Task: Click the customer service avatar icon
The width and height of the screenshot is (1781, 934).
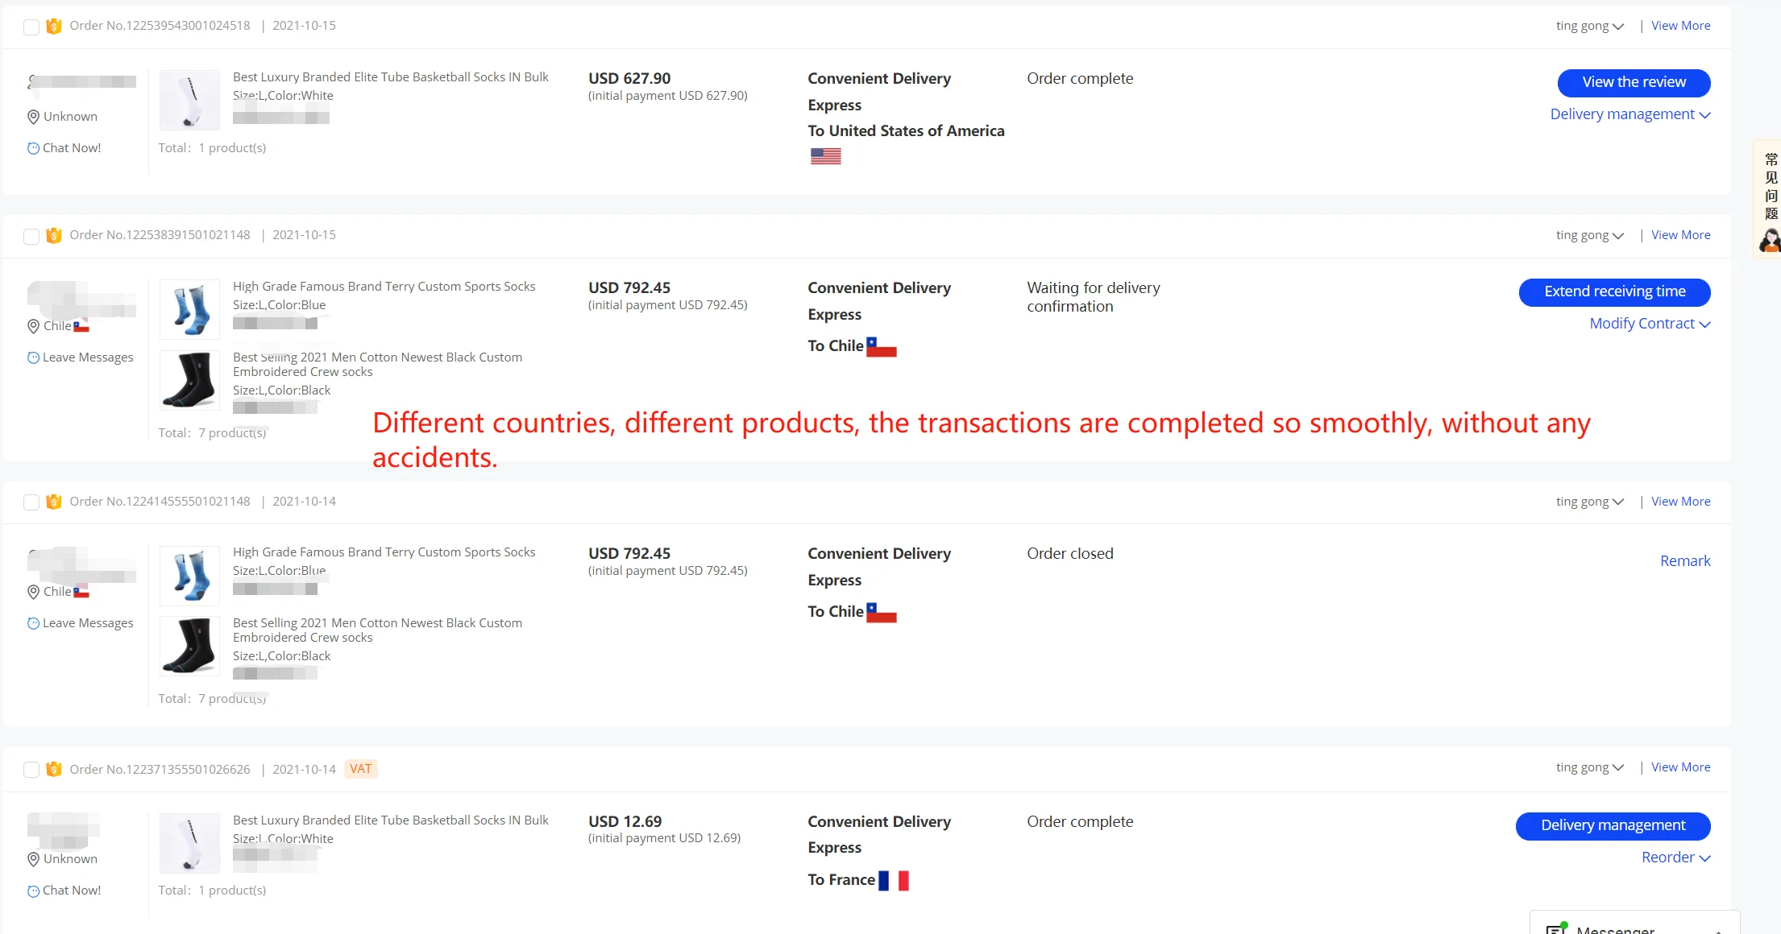Action: tap(1770, 241)
